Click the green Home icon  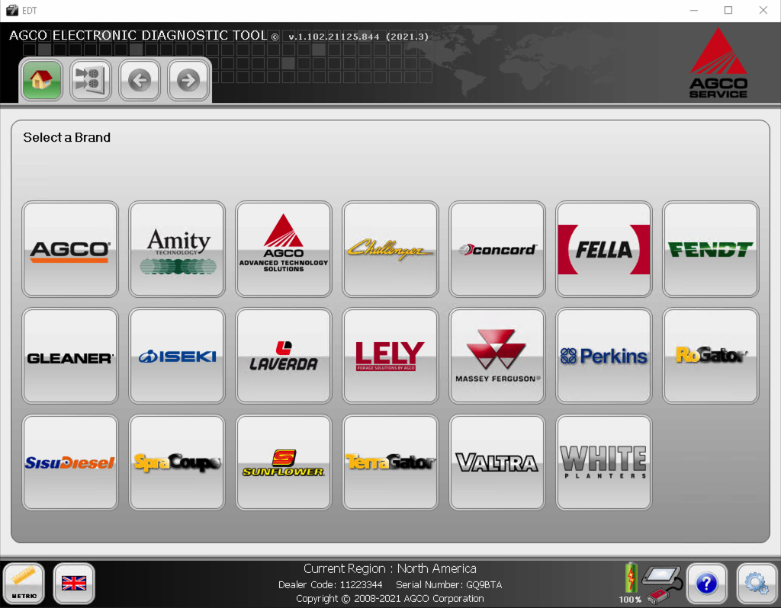43,80
